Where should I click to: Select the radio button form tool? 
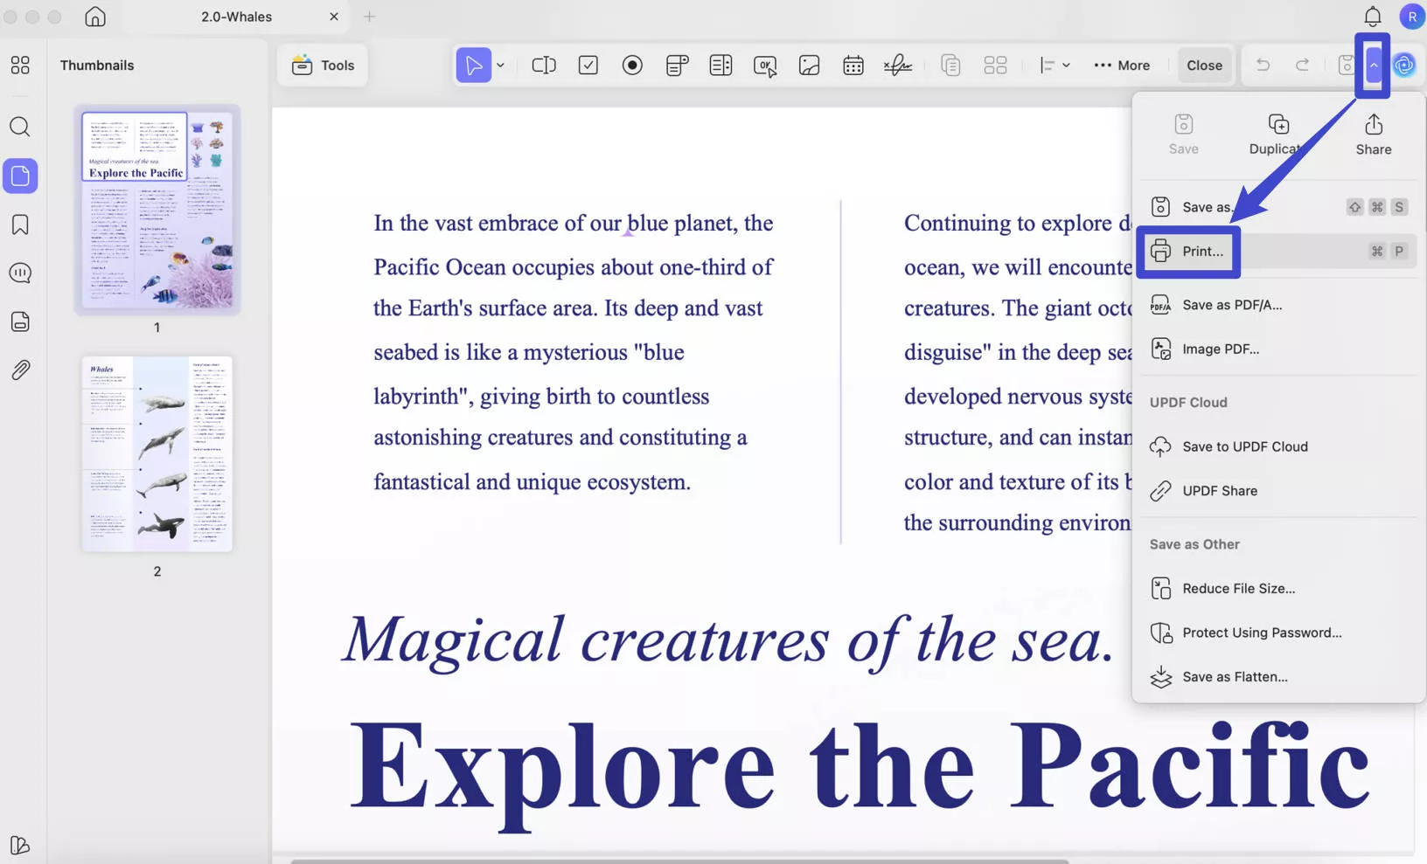pos(632,65)
